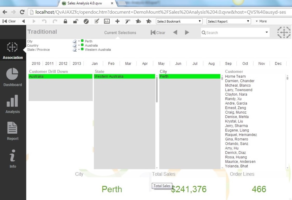The image size is (292, 200).
Task: Open the Select Report dropdown
Action: [229, 21]
